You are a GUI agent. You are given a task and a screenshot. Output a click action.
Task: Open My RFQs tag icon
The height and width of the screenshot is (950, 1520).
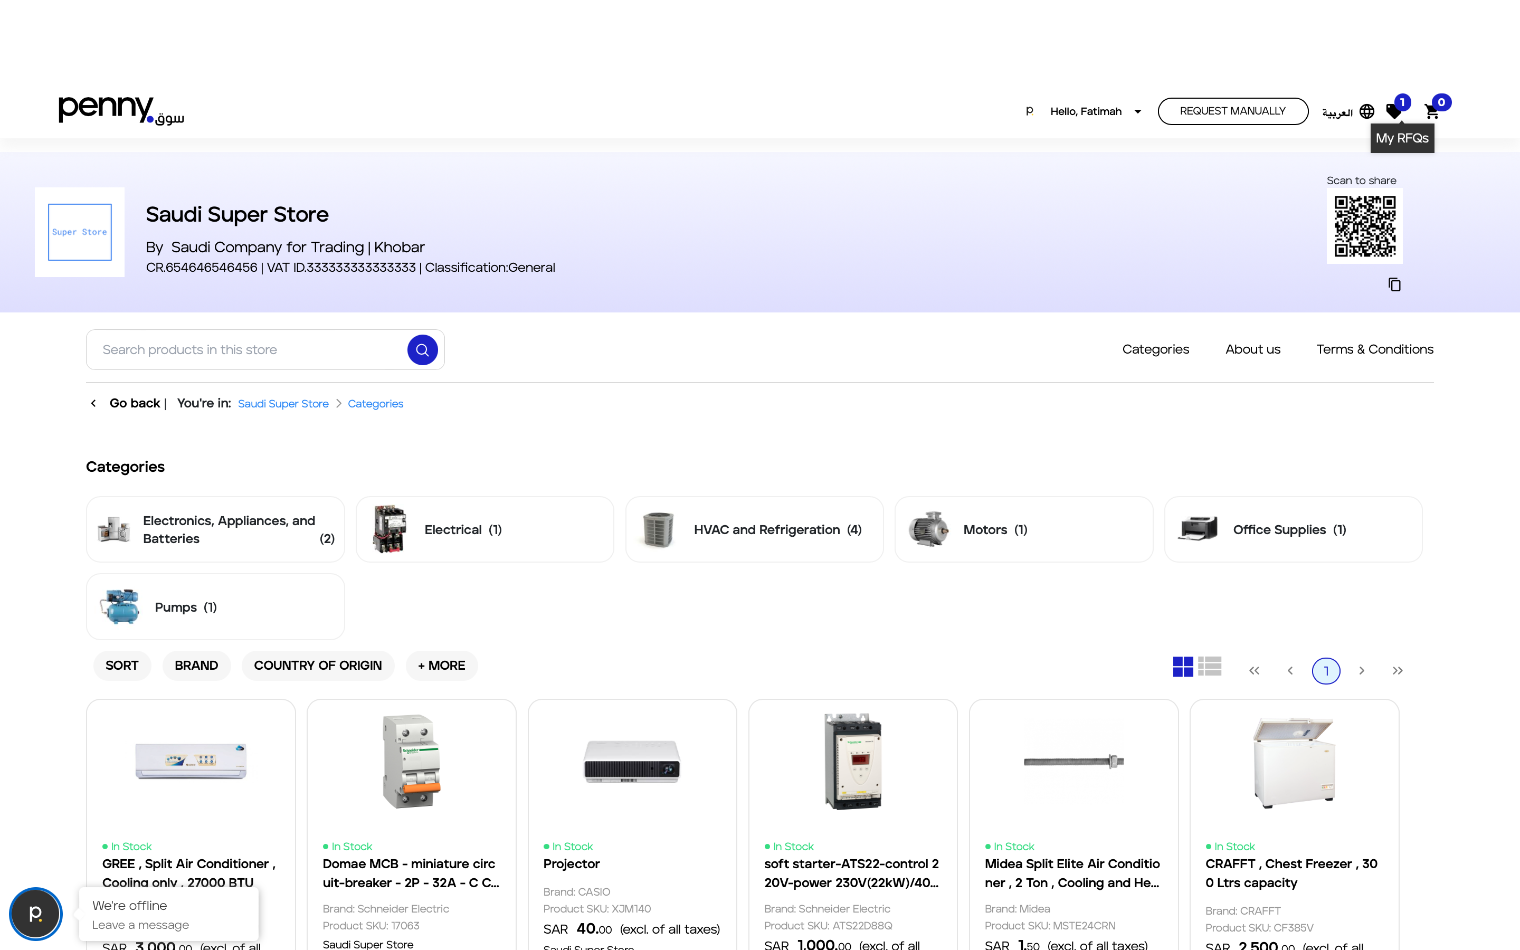point(1394,112)
